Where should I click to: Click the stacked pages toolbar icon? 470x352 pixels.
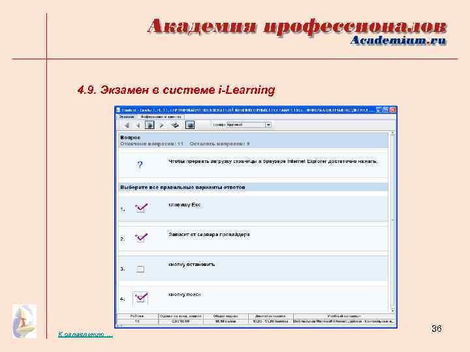pos(175,125)
